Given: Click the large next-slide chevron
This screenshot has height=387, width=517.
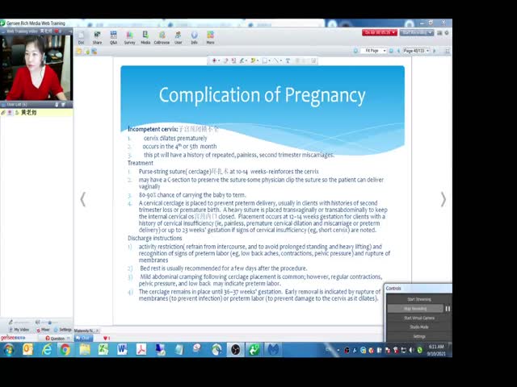Looking at the screenshot, I should [x=443, y=199].
